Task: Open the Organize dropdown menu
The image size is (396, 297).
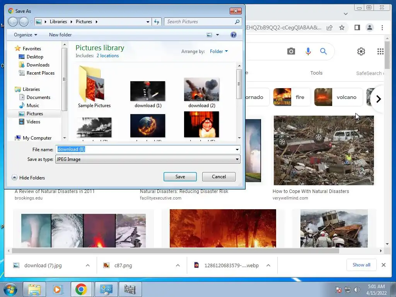Action: [x=26, y=35]
